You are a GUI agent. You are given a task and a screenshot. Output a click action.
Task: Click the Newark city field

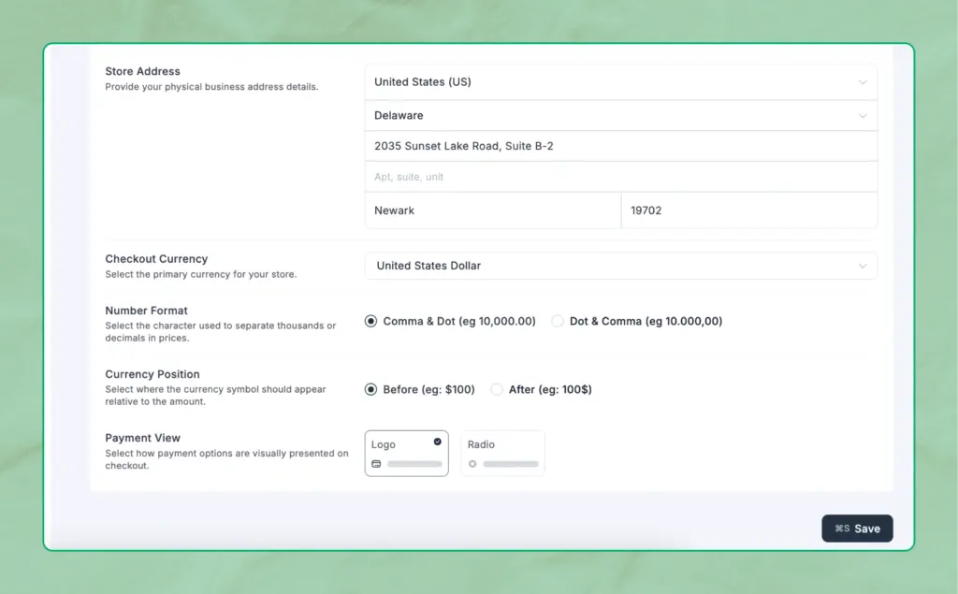point(492,210)
